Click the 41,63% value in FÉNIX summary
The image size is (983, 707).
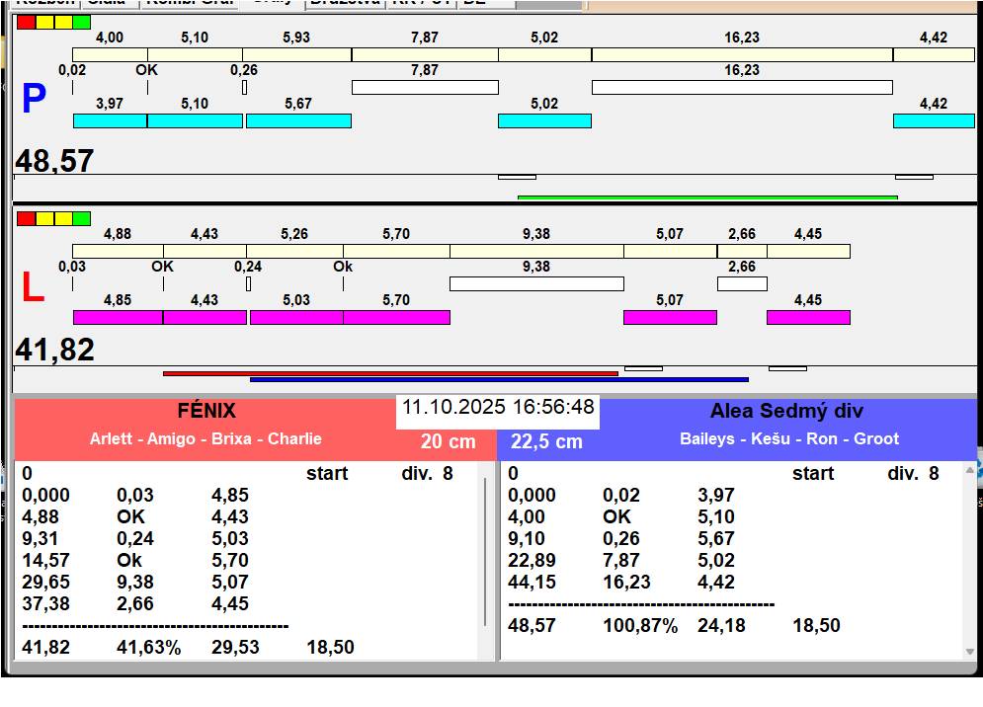coord(149,648)
